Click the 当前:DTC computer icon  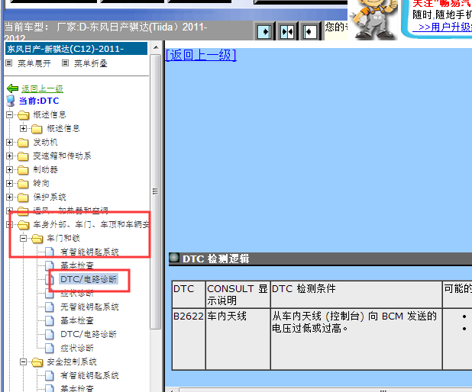coord(10,101)
